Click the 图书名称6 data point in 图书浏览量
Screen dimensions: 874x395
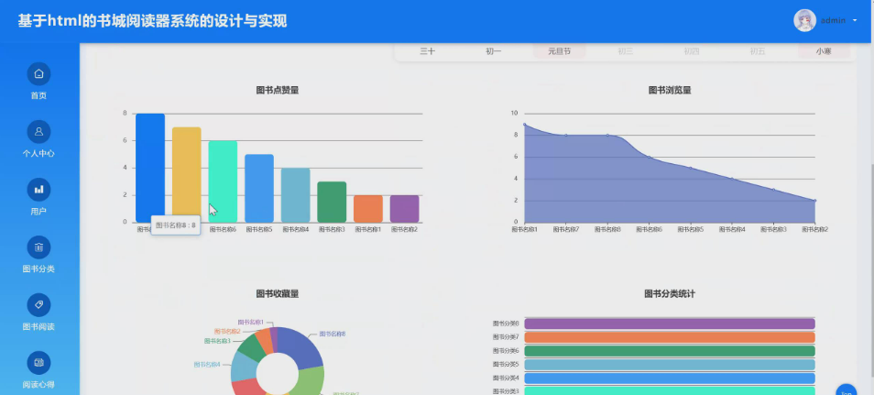(x=650, y=157)
